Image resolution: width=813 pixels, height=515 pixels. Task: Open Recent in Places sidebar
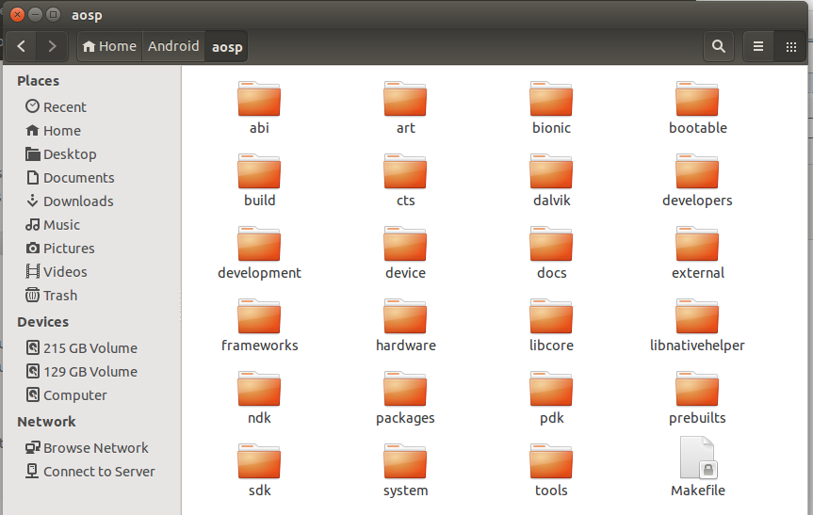tap(56, 106)
